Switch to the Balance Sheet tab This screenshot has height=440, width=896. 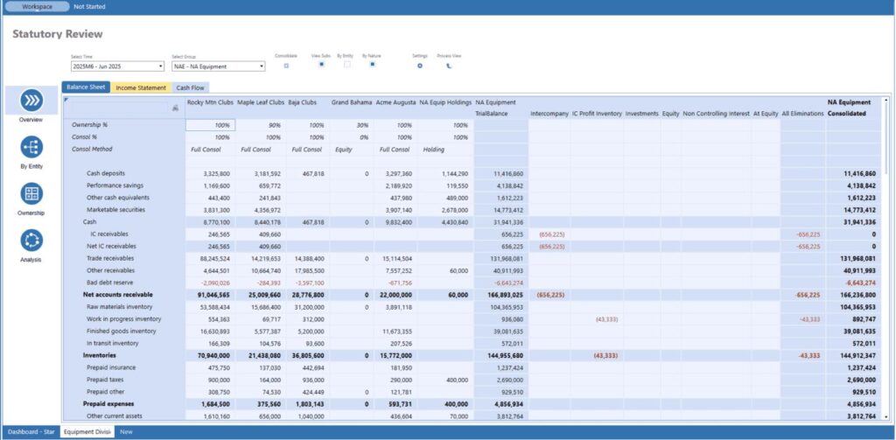point(86,87)
